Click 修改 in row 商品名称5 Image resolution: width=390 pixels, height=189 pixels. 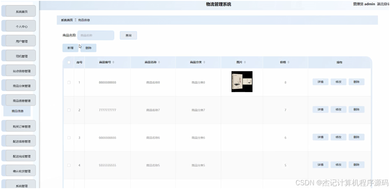point(338,165)
